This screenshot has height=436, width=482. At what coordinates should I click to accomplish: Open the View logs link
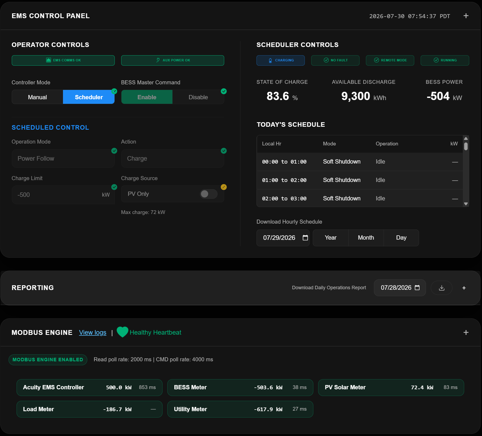(93, 332)
